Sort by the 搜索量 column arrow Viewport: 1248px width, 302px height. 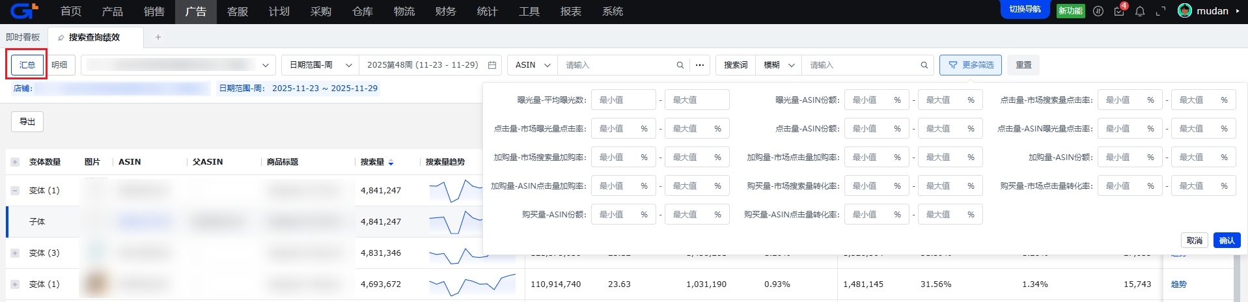[x=391, y=162]
